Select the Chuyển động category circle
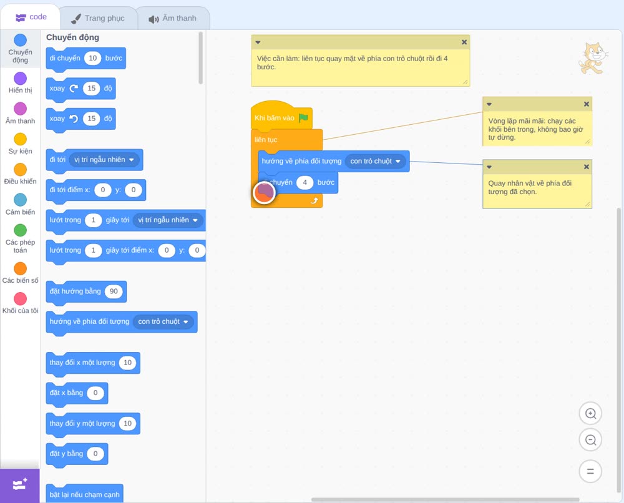Screen dimensions: 624x503 click(21, 40)
